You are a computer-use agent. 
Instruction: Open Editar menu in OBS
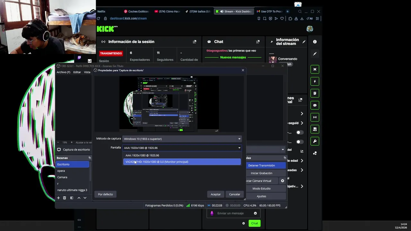click(77, 72)
